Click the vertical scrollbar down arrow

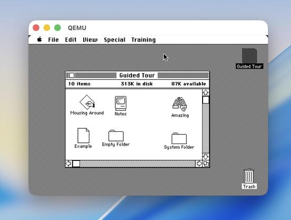point(206,156)
